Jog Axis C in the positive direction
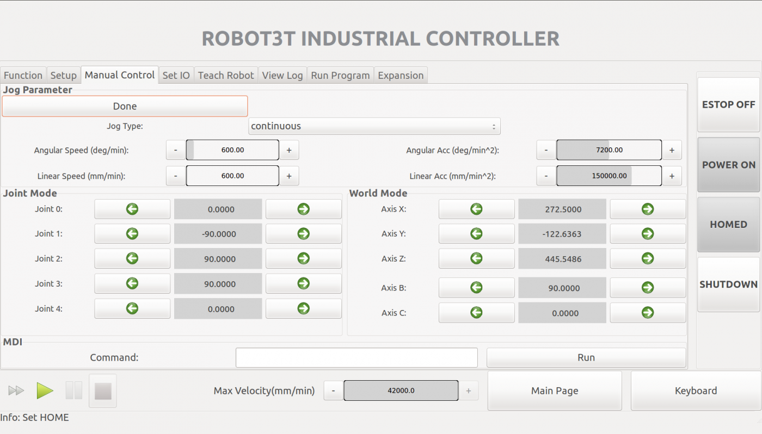 point(648,313)
